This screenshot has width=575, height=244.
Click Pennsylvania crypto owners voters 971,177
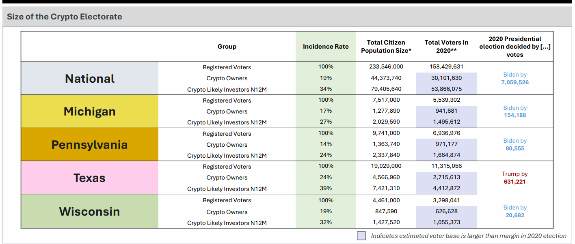pyautogui.click(x=446, y=144)
